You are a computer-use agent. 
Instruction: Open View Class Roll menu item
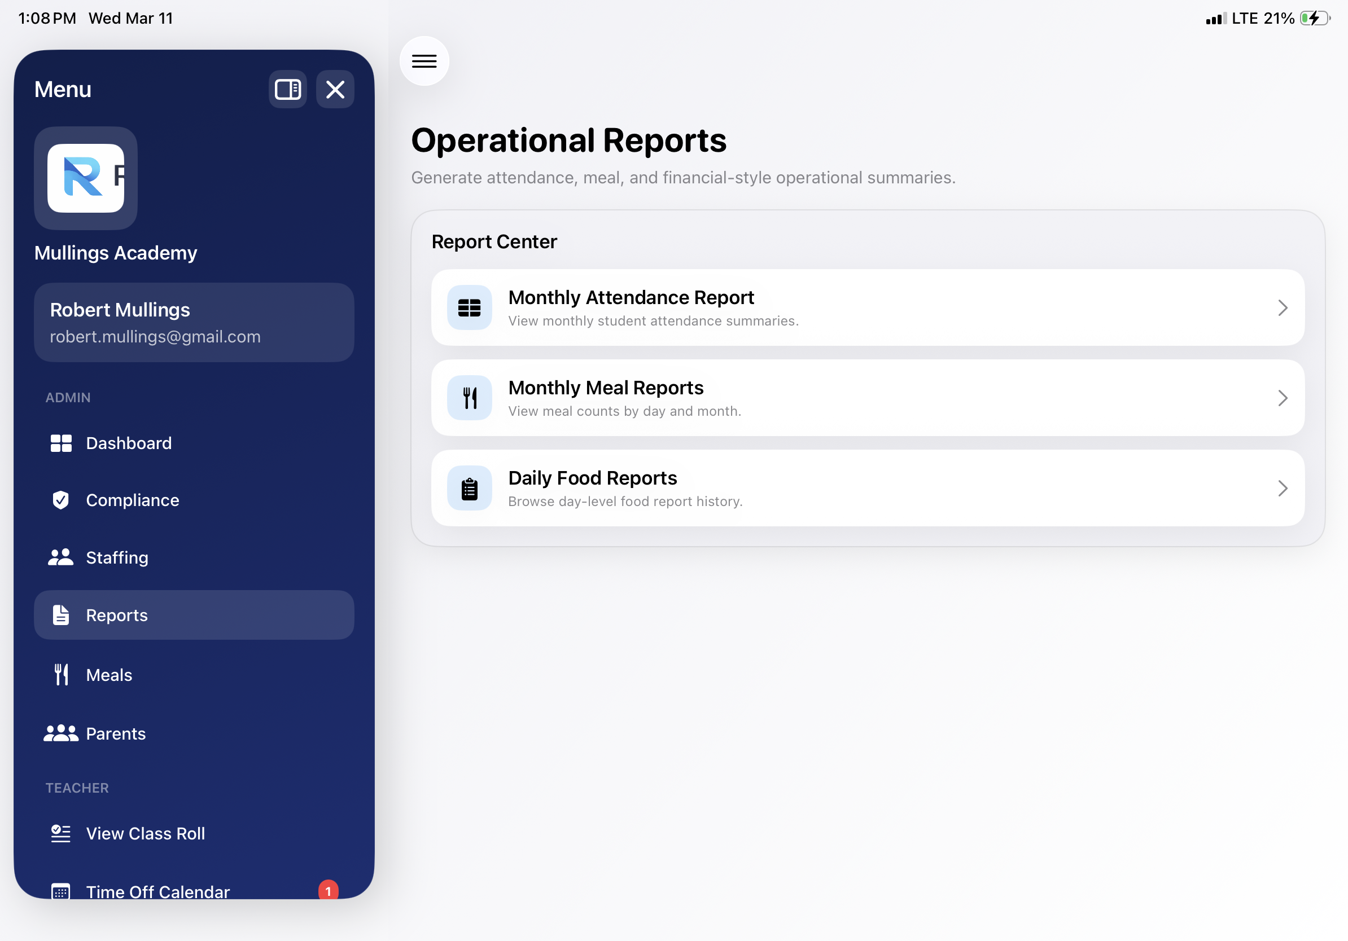194,834
